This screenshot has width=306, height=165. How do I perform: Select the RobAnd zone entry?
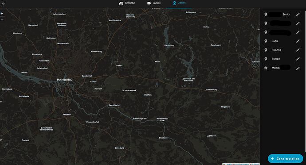tap(282, 50)
